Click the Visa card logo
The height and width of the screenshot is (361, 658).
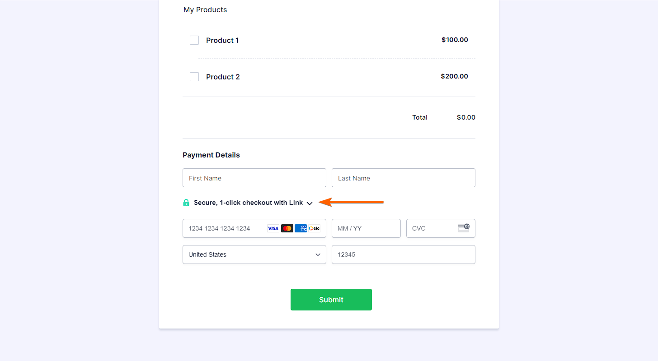pos(273,228)
